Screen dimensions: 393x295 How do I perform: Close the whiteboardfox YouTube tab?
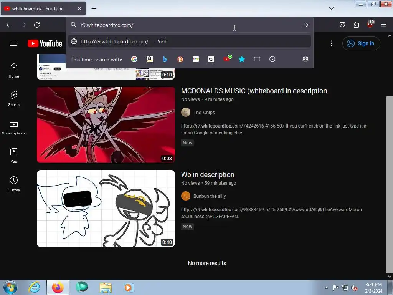point(79,8)
